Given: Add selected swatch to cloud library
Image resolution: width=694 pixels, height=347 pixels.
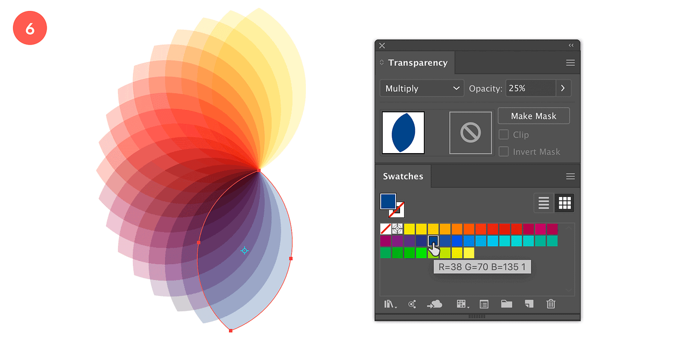Looking at the screenshot, I should (x=435, y=304).
